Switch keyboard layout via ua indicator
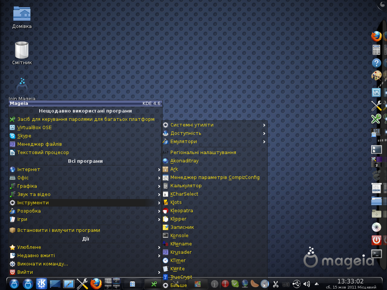Viewport: 387px width, 290px height. point(286,284)
